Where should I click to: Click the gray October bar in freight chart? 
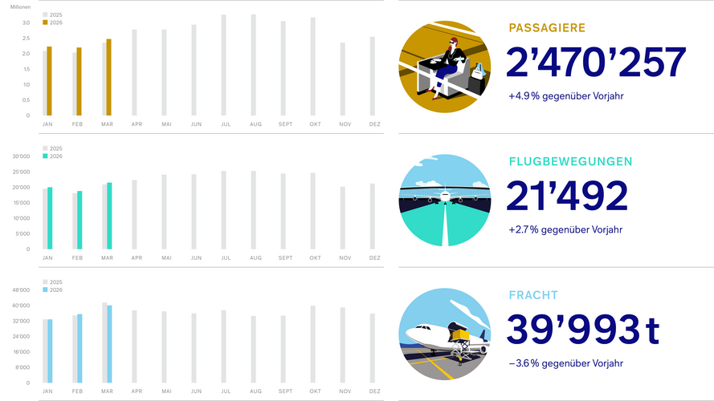[312, 344]
